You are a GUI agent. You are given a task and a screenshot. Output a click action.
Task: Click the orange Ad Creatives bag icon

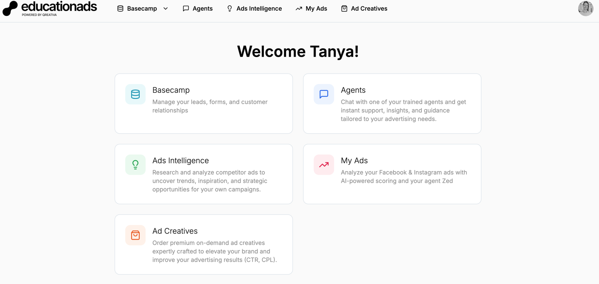point(135,235)
